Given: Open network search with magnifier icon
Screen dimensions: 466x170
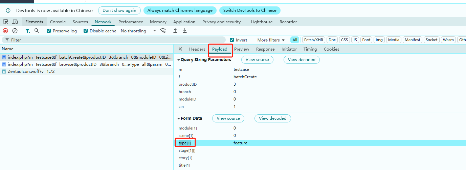Looking at the screenshot, I should tap(37, 31).
